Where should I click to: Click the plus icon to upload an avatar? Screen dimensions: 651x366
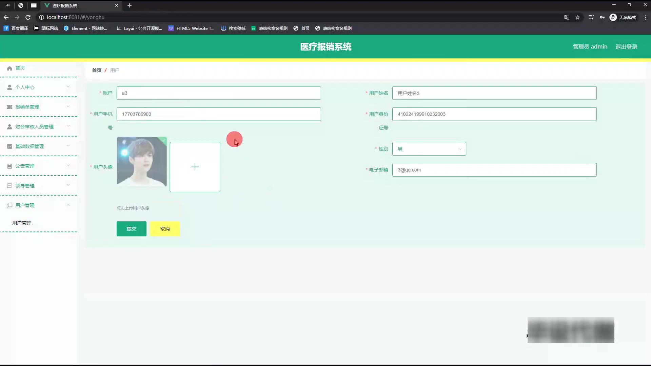195,167
